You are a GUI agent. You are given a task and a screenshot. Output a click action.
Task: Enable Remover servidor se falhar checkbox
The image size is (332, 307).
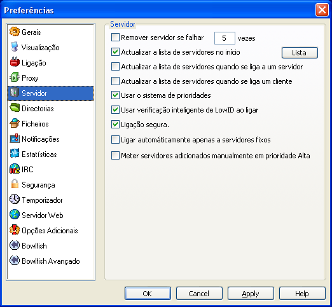115,38
